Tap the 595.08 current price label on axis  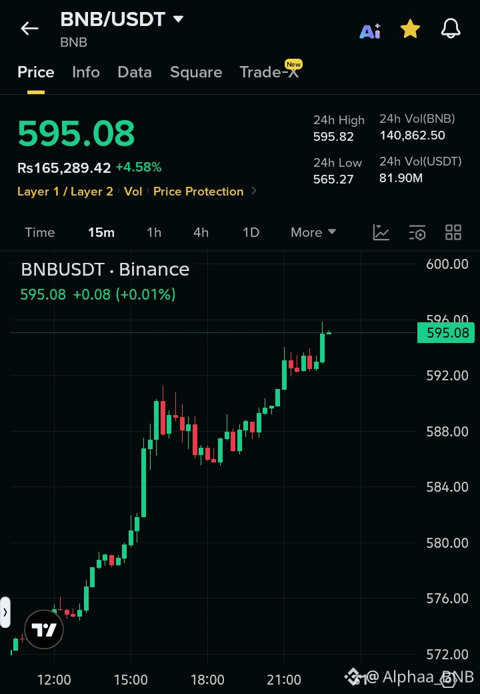coord(446,333)
